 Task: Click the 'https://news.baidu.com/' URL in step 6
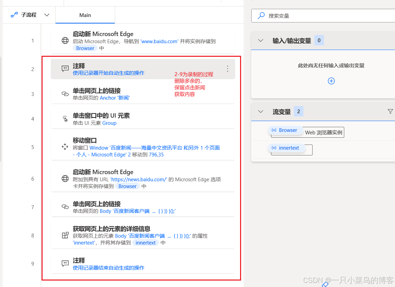[x=139, y=179]
